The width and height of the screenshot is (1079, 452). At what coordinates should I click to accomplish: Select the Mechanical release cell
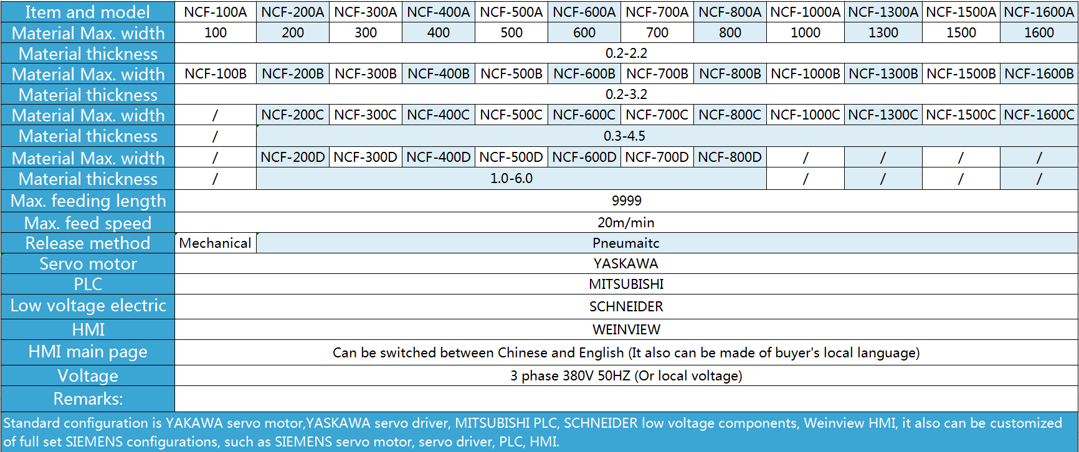[216, 243]
